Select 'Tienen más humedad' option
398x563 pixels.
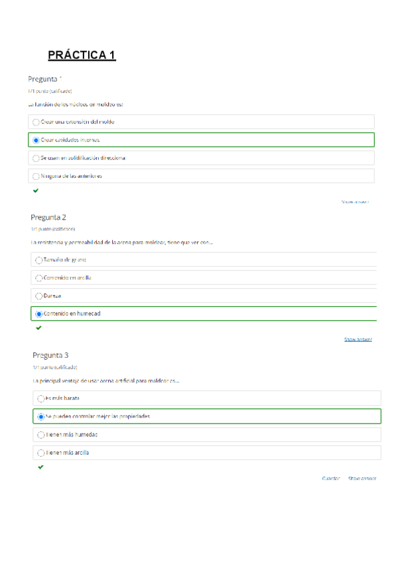[41, 434]
